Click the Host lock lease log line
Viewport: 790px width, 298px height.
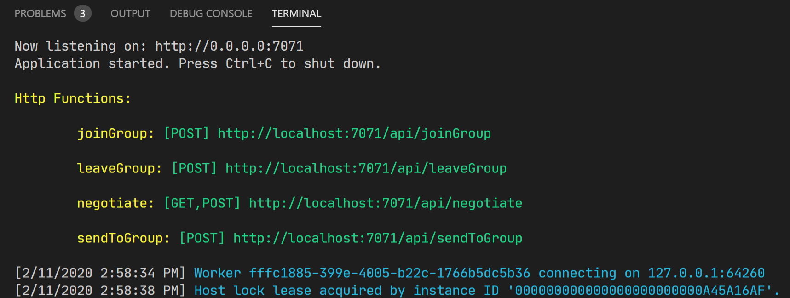pyautogui.click(x=398, y=291)
